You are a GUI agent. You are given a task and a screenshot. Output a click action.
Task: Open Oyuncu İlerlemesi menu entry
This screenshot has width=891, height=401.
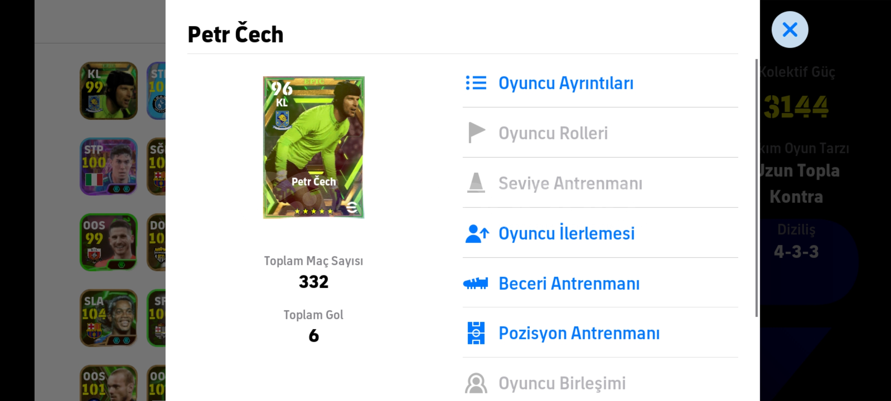click(600, 233)
